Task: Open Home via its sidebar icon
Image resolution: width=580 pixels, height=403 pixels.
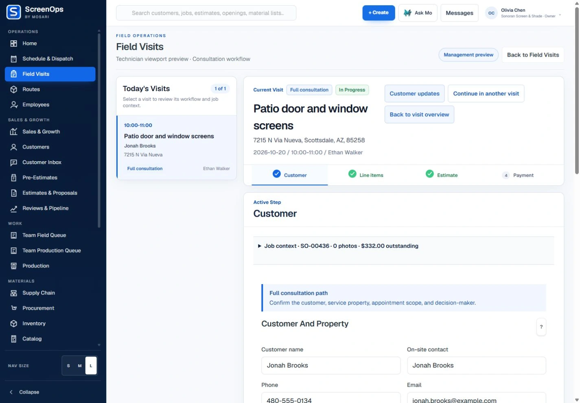Action: [14, 44]
